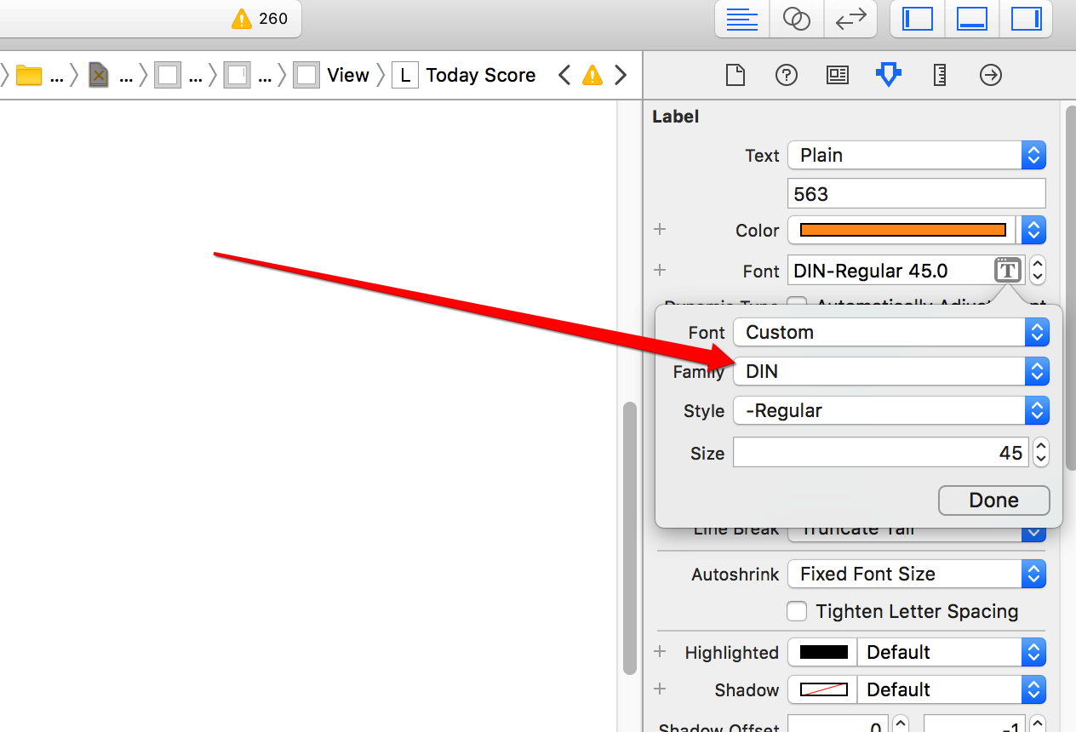This screenshot has width=1076, height=732.
Task: Show the Version editor
Action: click(850, 19)
